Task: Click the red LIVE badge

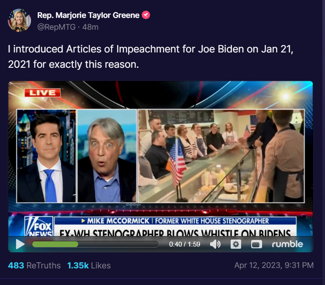Action: pos(42,93)
